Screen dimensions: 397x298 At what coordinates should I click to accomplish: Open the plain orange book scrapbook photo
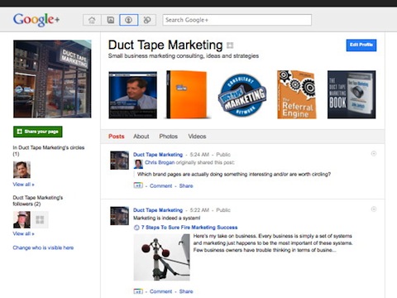coord(187,94)
